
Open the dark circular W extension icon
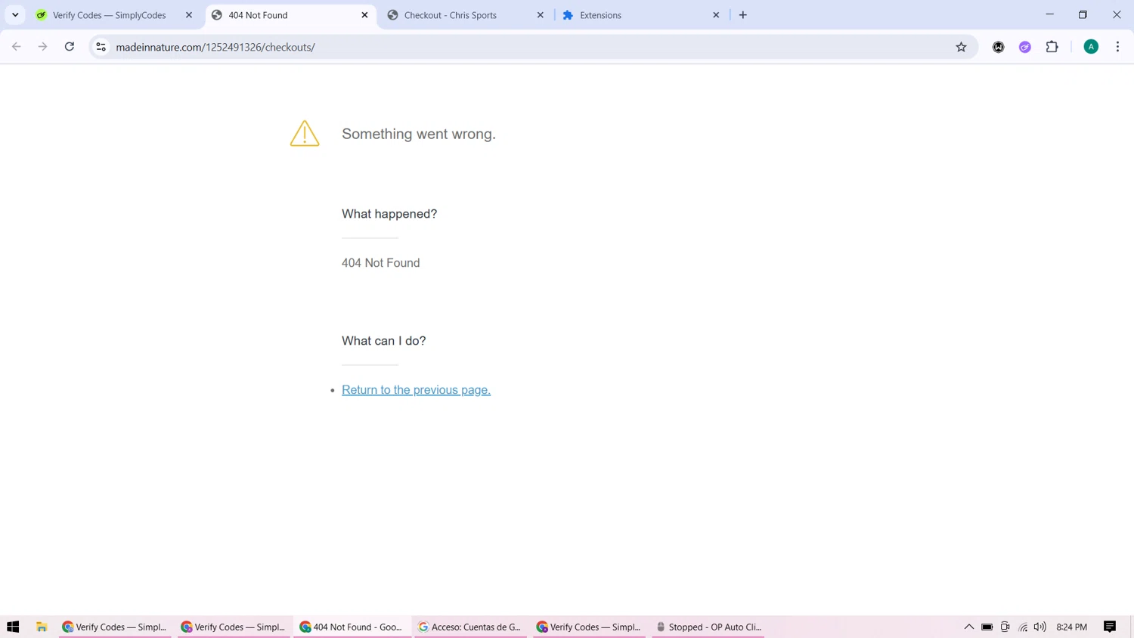coord(998,47)
